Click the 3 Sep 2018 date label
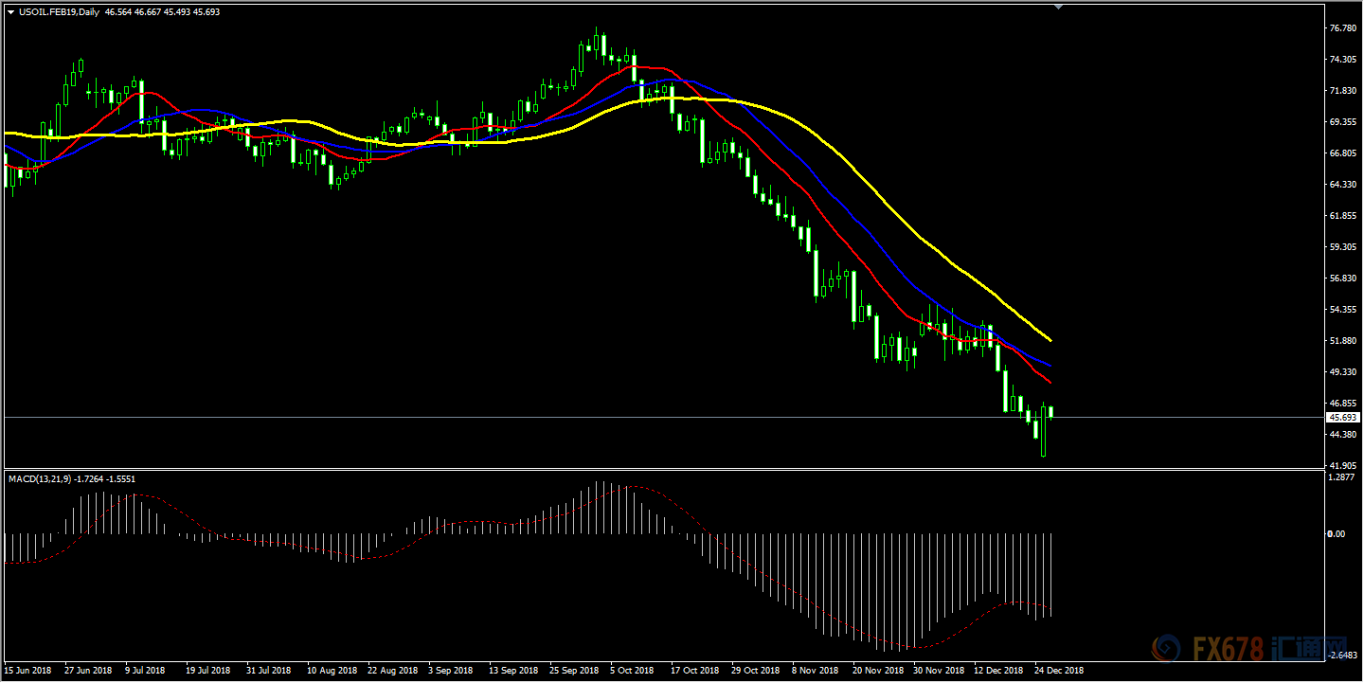Image resolution: width=1364 pixels, height=683 pixels. 450,671
